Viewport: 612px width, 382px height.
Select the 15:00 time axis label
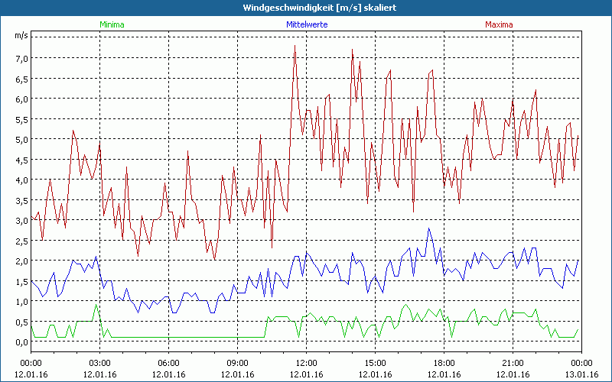pyautogui.click(x=375, y=363)
